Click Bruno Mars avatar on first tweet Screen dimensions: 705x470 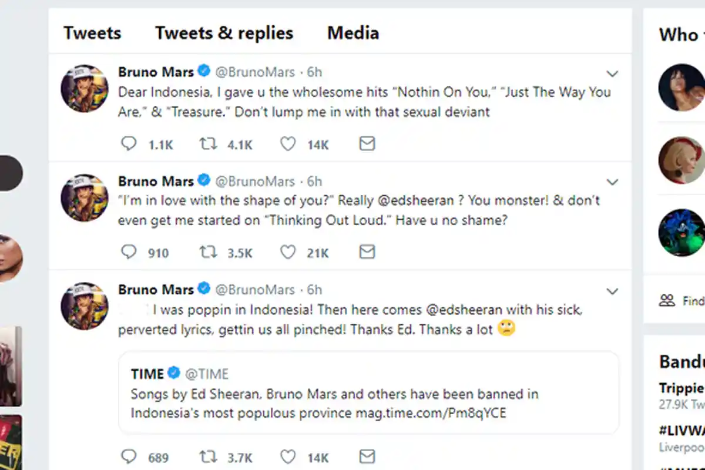[x=85, y=89]
